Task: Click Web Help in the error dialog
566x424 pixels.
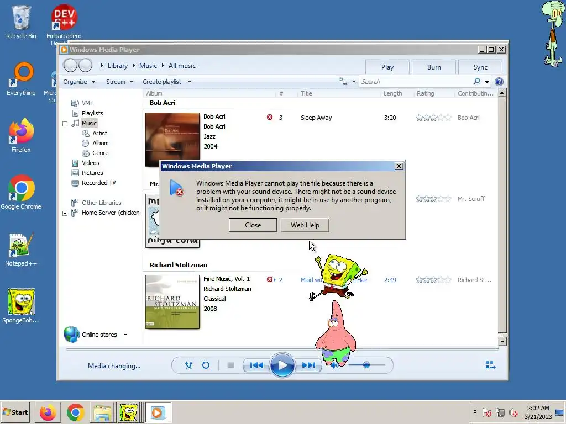Action: (305, 225)
